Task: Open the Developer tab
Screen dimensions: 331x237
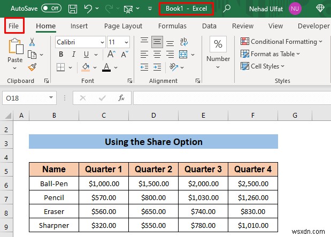Action: point(314,26)
